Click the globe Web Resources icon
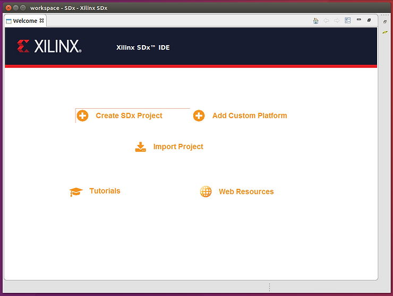393x296 pixels. (206, 191)
